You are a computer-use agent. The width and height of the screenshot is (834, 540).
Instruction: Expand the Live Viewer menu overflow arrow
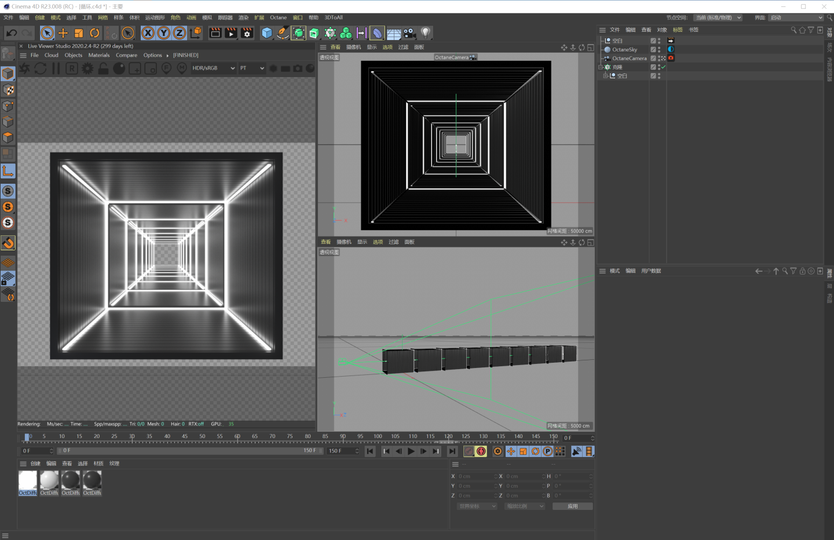tap(167, 56)
